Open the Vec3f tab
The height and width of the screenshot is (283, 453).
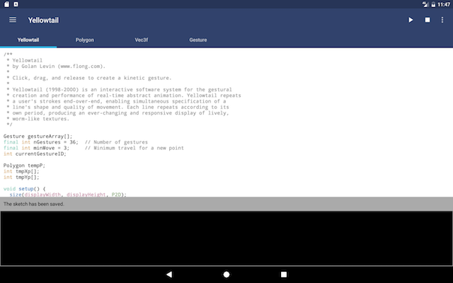(x=142, y=40)
